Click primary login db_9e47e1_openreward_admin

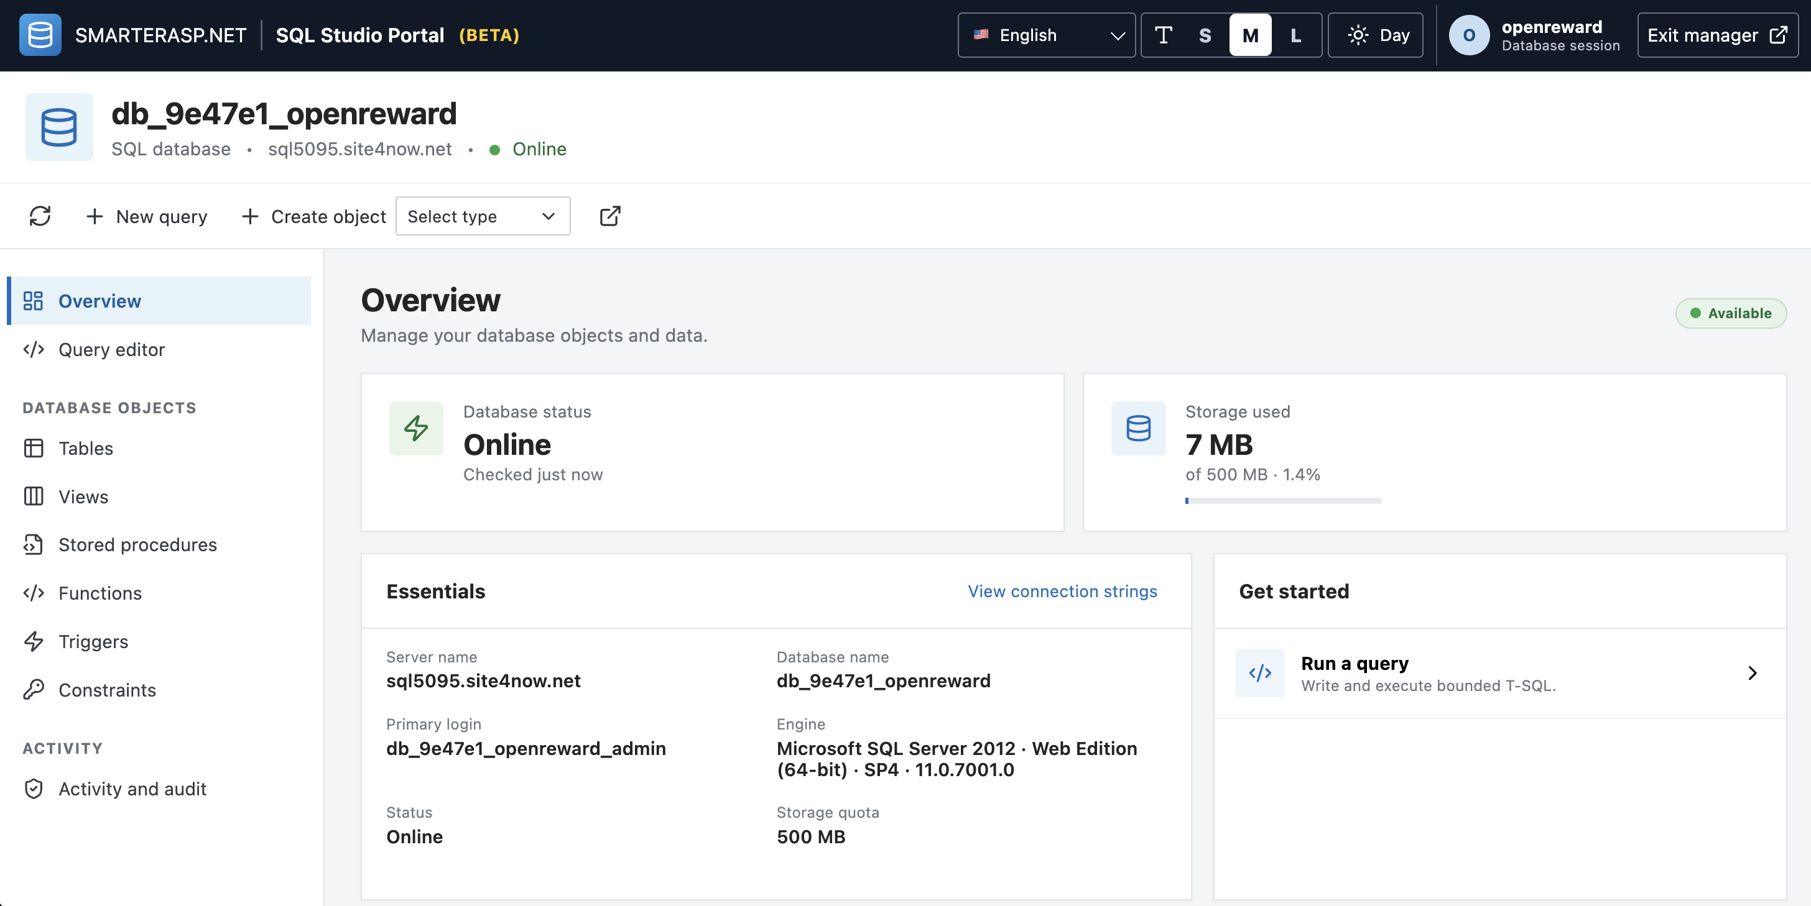click(526, 749)
